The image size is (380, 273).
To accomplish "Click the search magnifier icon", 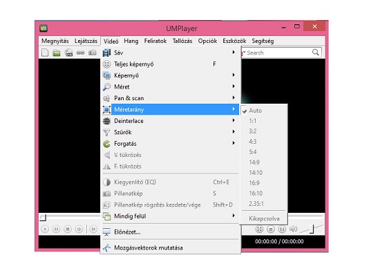I will 315,53.
